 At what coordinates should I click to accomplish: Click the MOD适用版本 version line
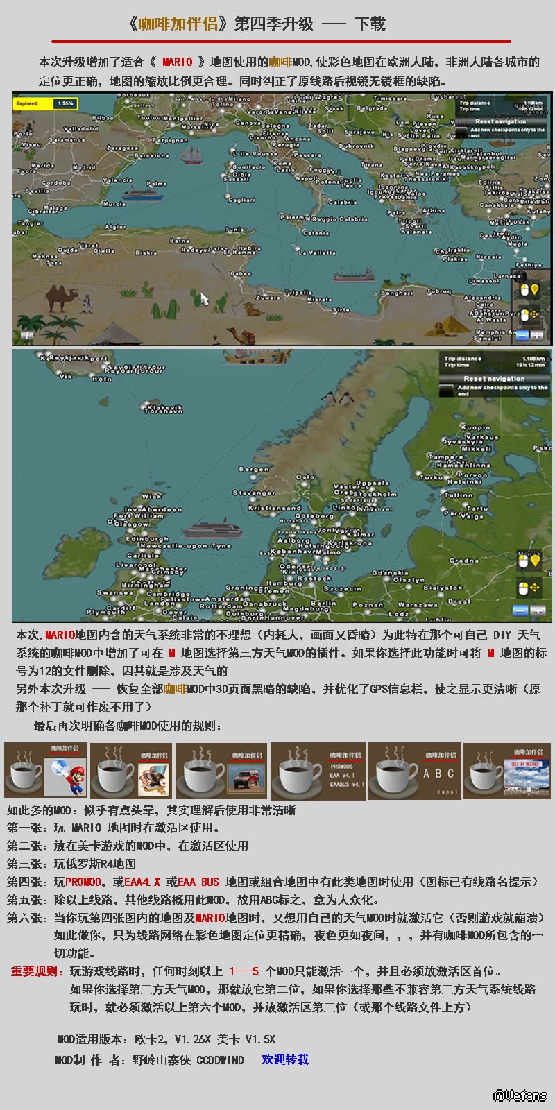click(x=166, y=1039)
